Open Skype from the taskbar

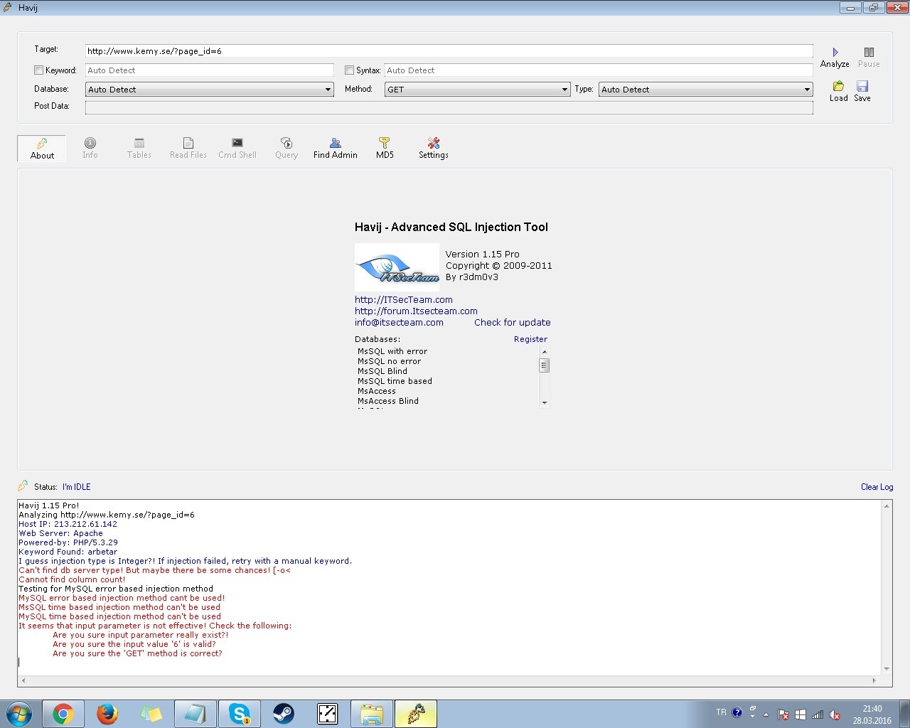pyautogui.click(x=240, y=714)
